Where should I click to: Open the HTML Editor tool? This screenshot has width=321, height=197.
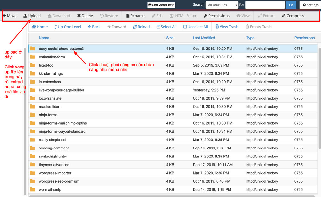click(x=183, y=16)
